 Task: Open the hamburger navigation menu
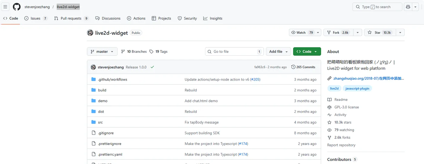coord(5,7)
